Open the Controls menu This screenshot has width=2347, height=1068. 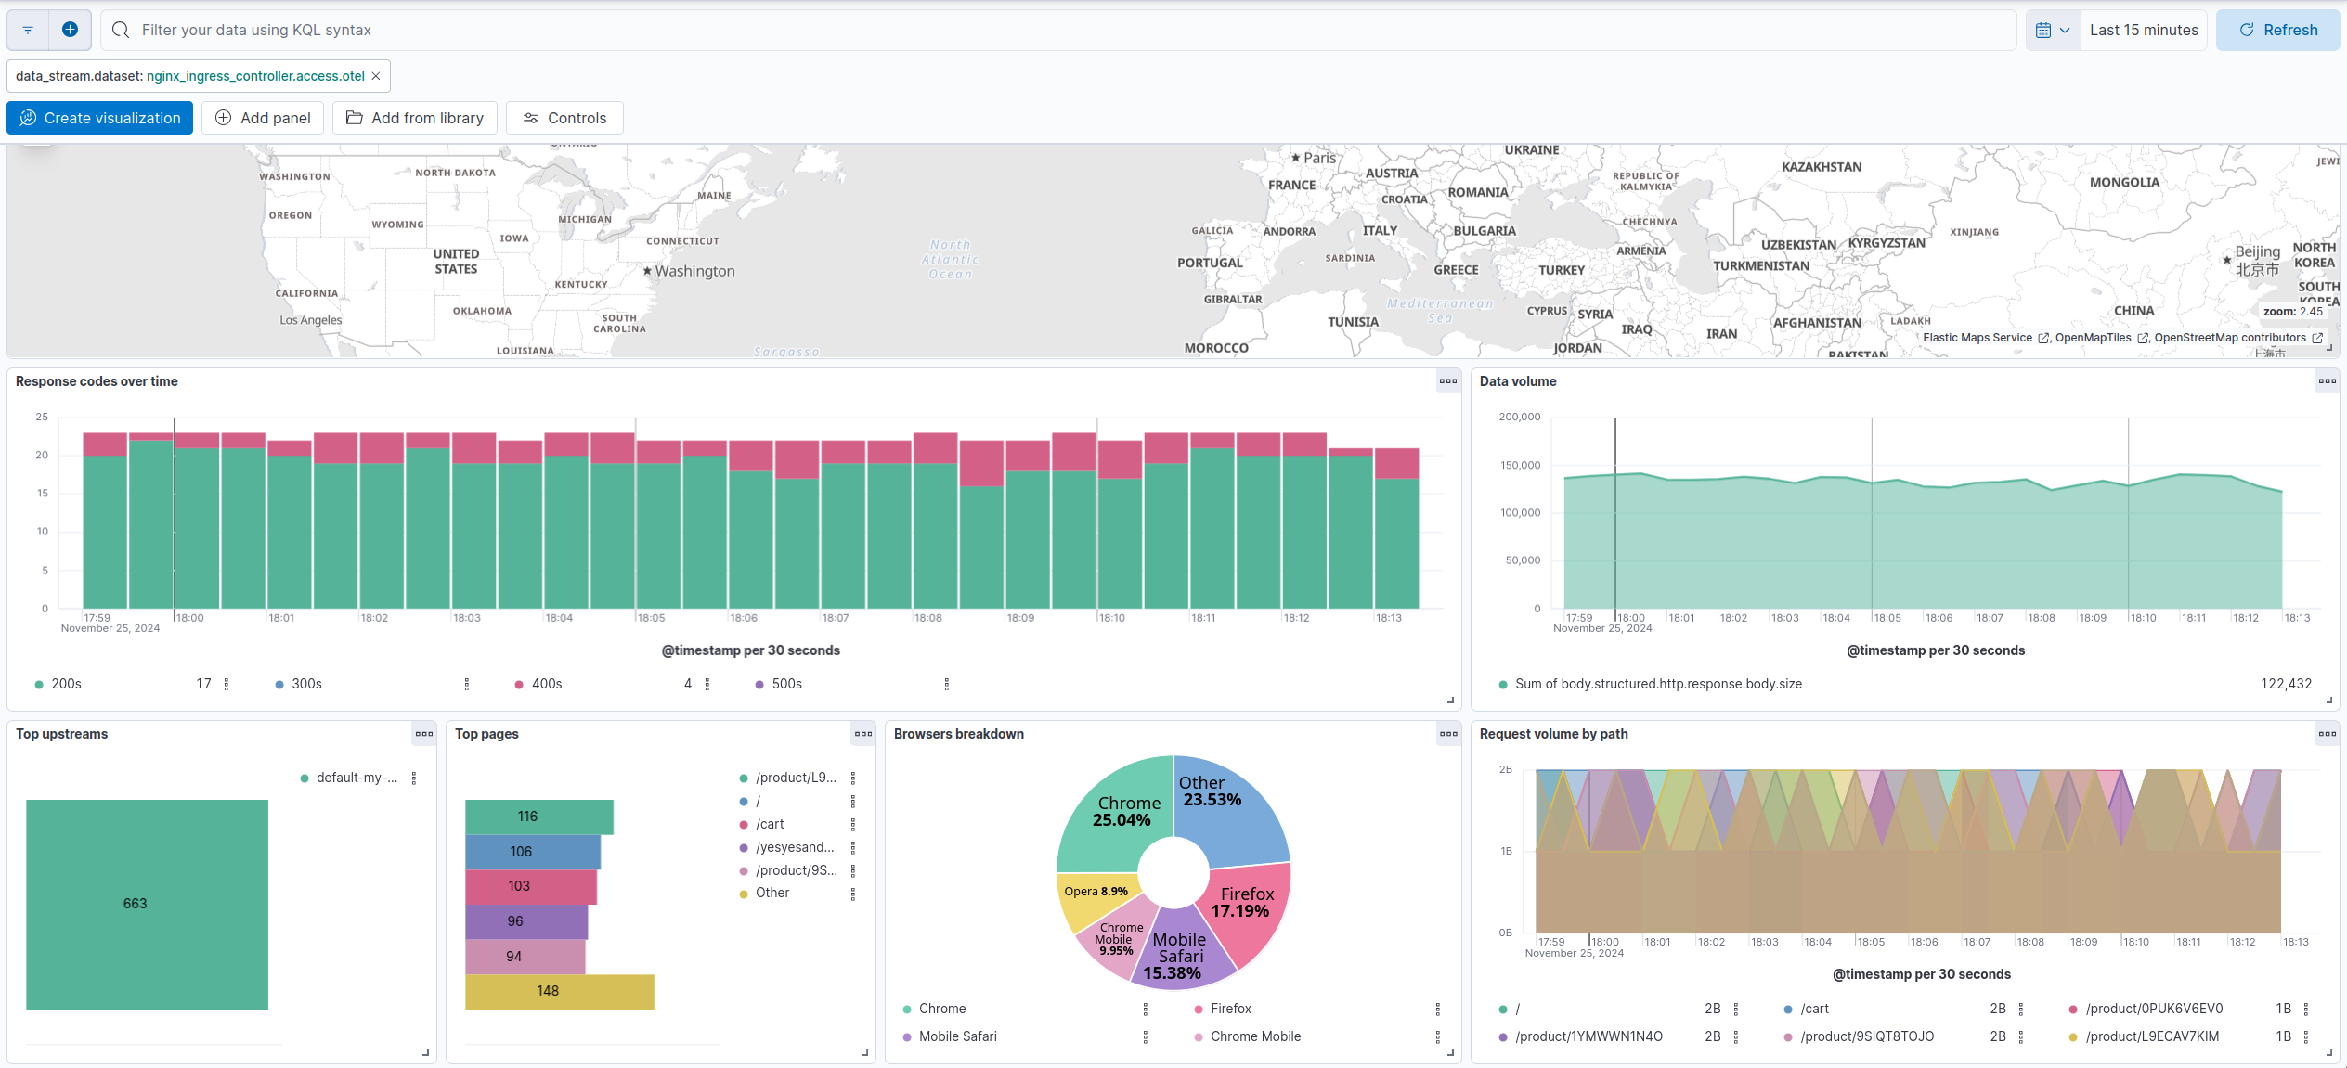point(564,118)
